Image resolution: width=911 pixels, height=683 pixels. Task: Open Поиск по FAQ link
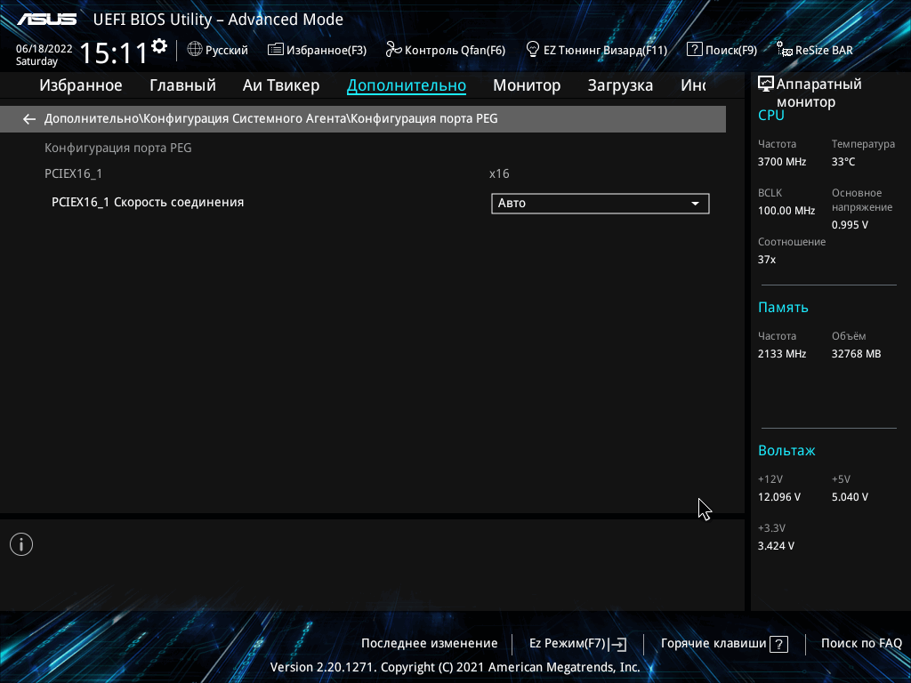pyautogui.click(x=861, y=644)
